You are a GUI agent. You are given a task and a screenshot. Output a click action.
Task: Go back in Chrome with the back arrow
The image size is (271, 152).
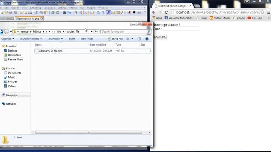coord(154,12)
